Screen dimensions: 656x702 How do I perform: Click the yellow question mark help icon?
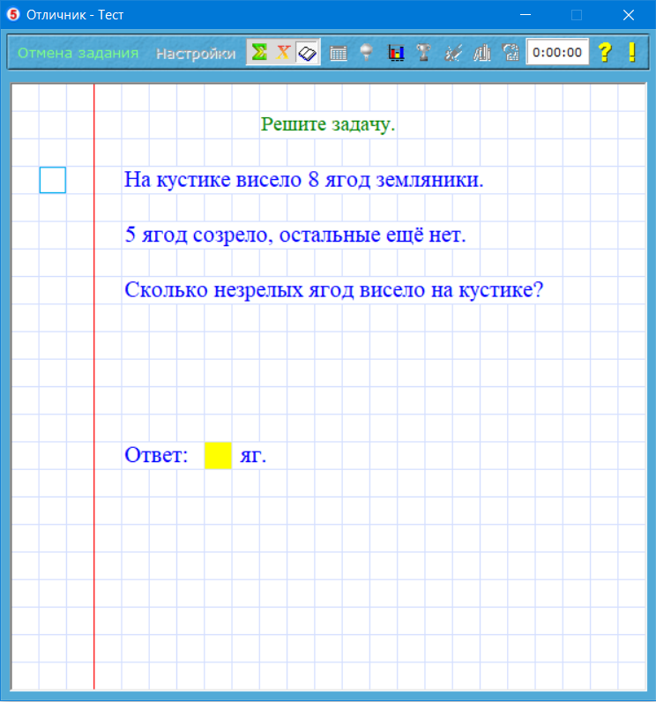click(604, 53)
